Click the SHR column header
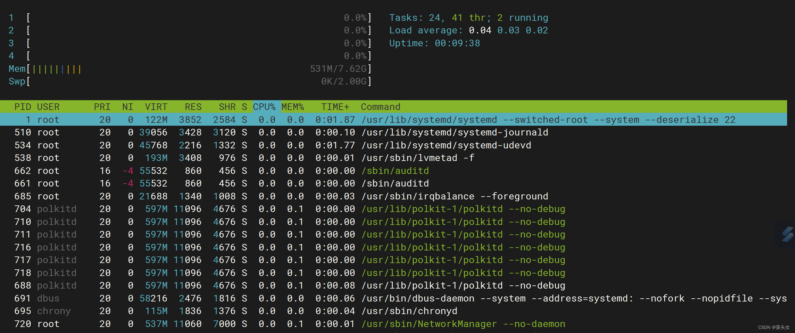 (x=227, y=107)
